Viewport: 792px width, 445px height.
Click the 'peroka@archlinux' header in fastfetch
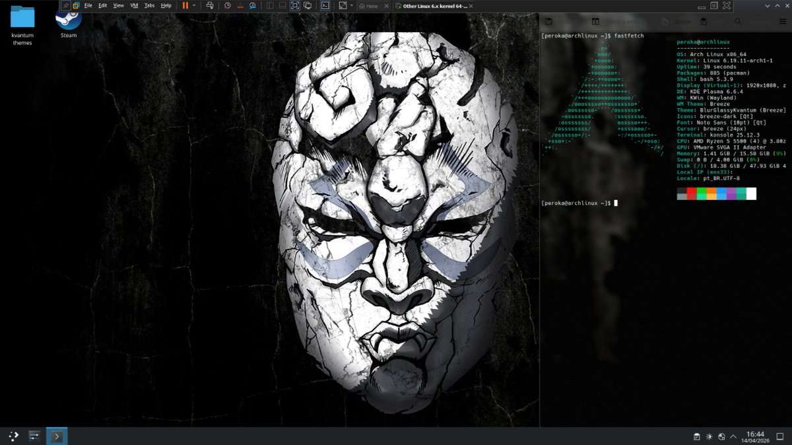[x=704, y=42]
